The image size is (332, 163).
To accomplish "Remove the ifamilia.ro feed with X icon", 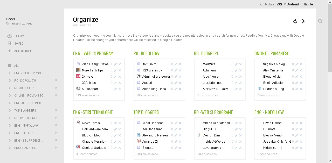I will 180,64.
